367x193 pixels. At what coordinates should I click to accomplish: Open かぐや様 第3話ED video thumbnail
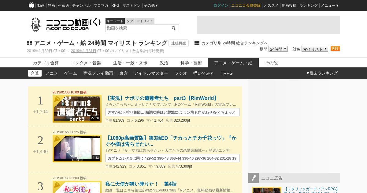pos(77,149)
